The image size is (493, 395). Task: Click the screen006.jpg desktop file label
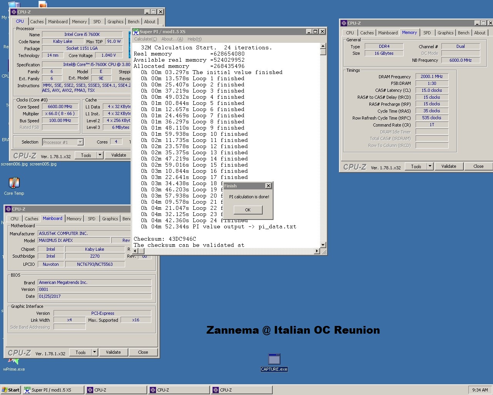pos(14,164)
